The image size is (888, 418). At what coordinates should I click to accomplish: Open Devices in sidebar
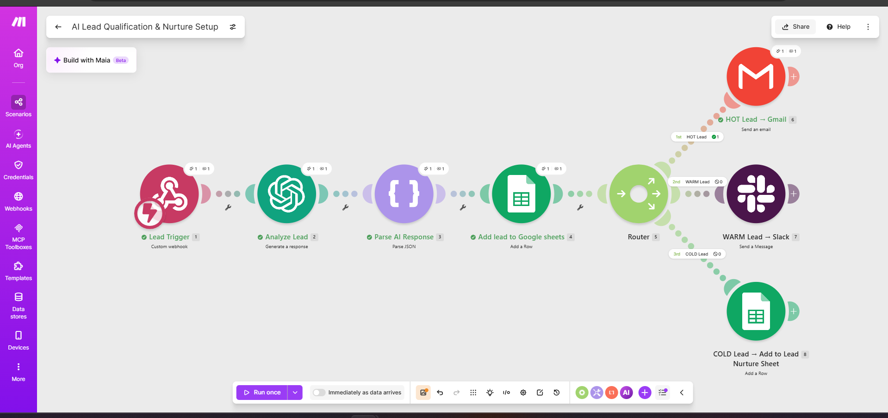19,341
